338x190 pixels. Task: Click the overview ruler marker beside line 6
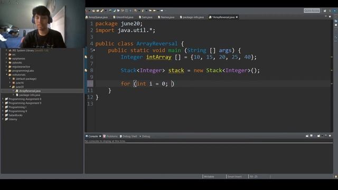tap(332, 57)
